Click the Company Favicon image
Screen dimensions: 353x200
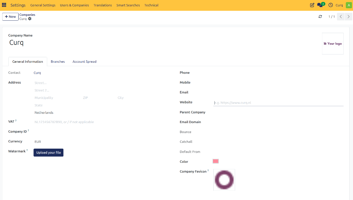(x=224, y=180)
